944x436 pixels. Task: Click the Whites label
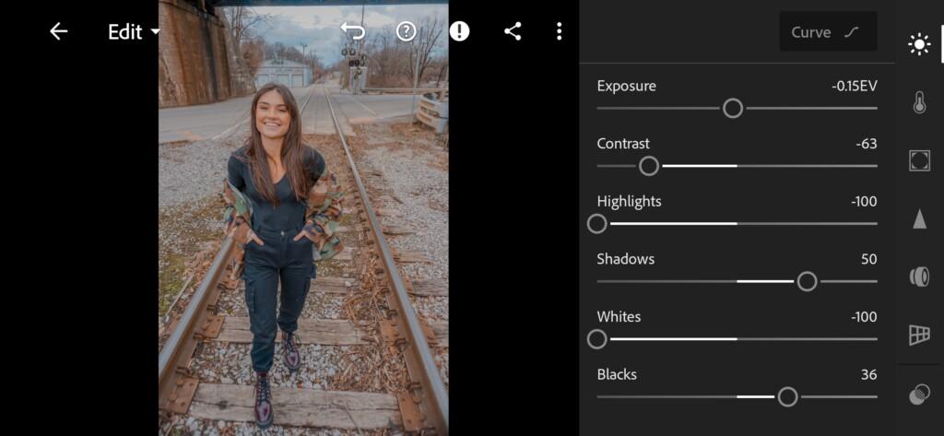(619, 317)
